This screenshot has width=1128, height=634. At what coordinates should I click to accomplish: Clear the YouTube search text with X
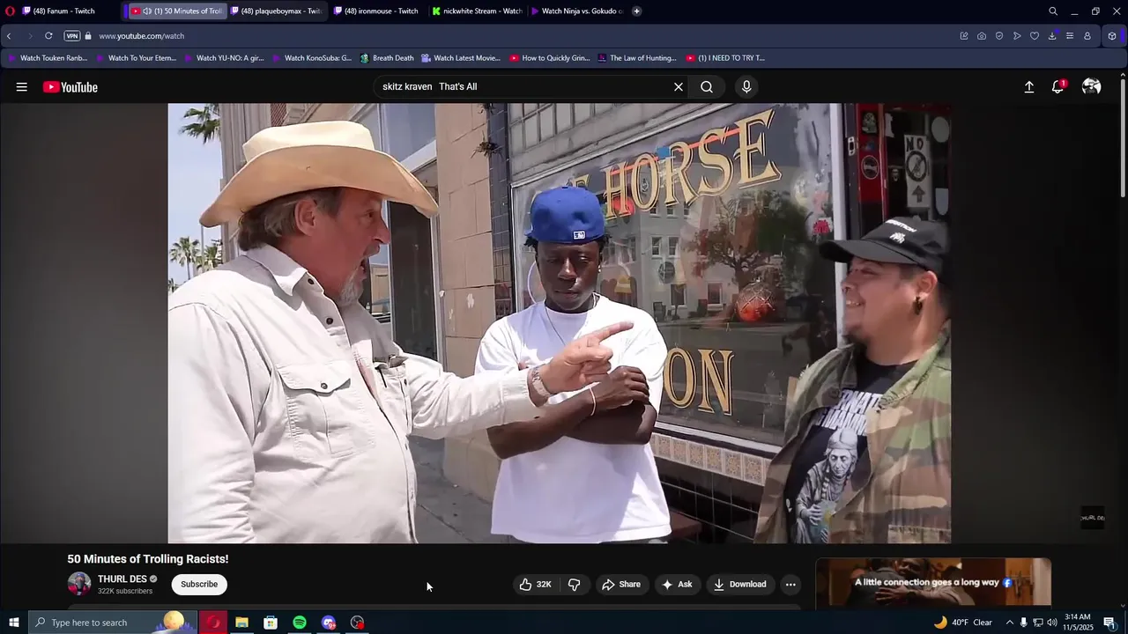pos(679,87)
